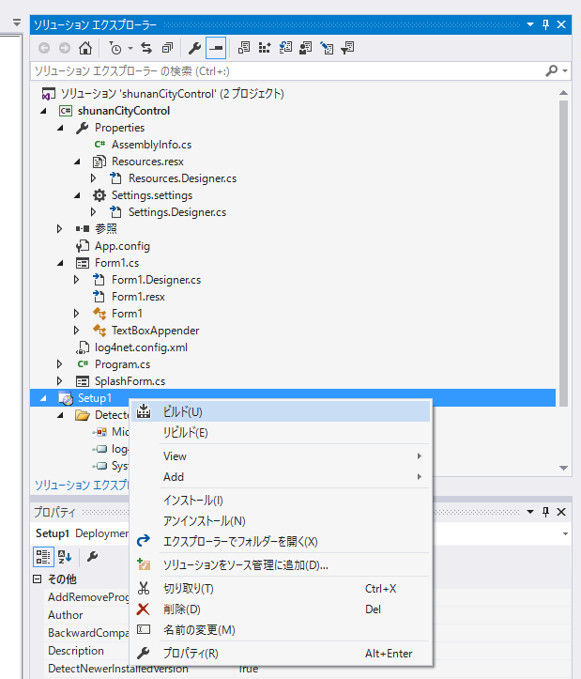Choose 削除(D) delete entry
The image size is (581, 679).
coord(281,610)
